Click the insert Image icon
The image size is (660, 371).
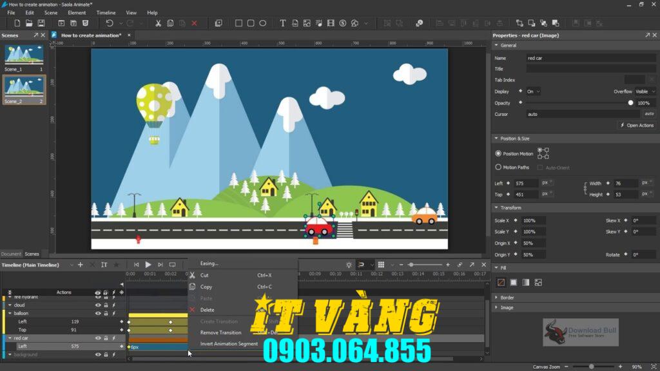click(307, 23)
